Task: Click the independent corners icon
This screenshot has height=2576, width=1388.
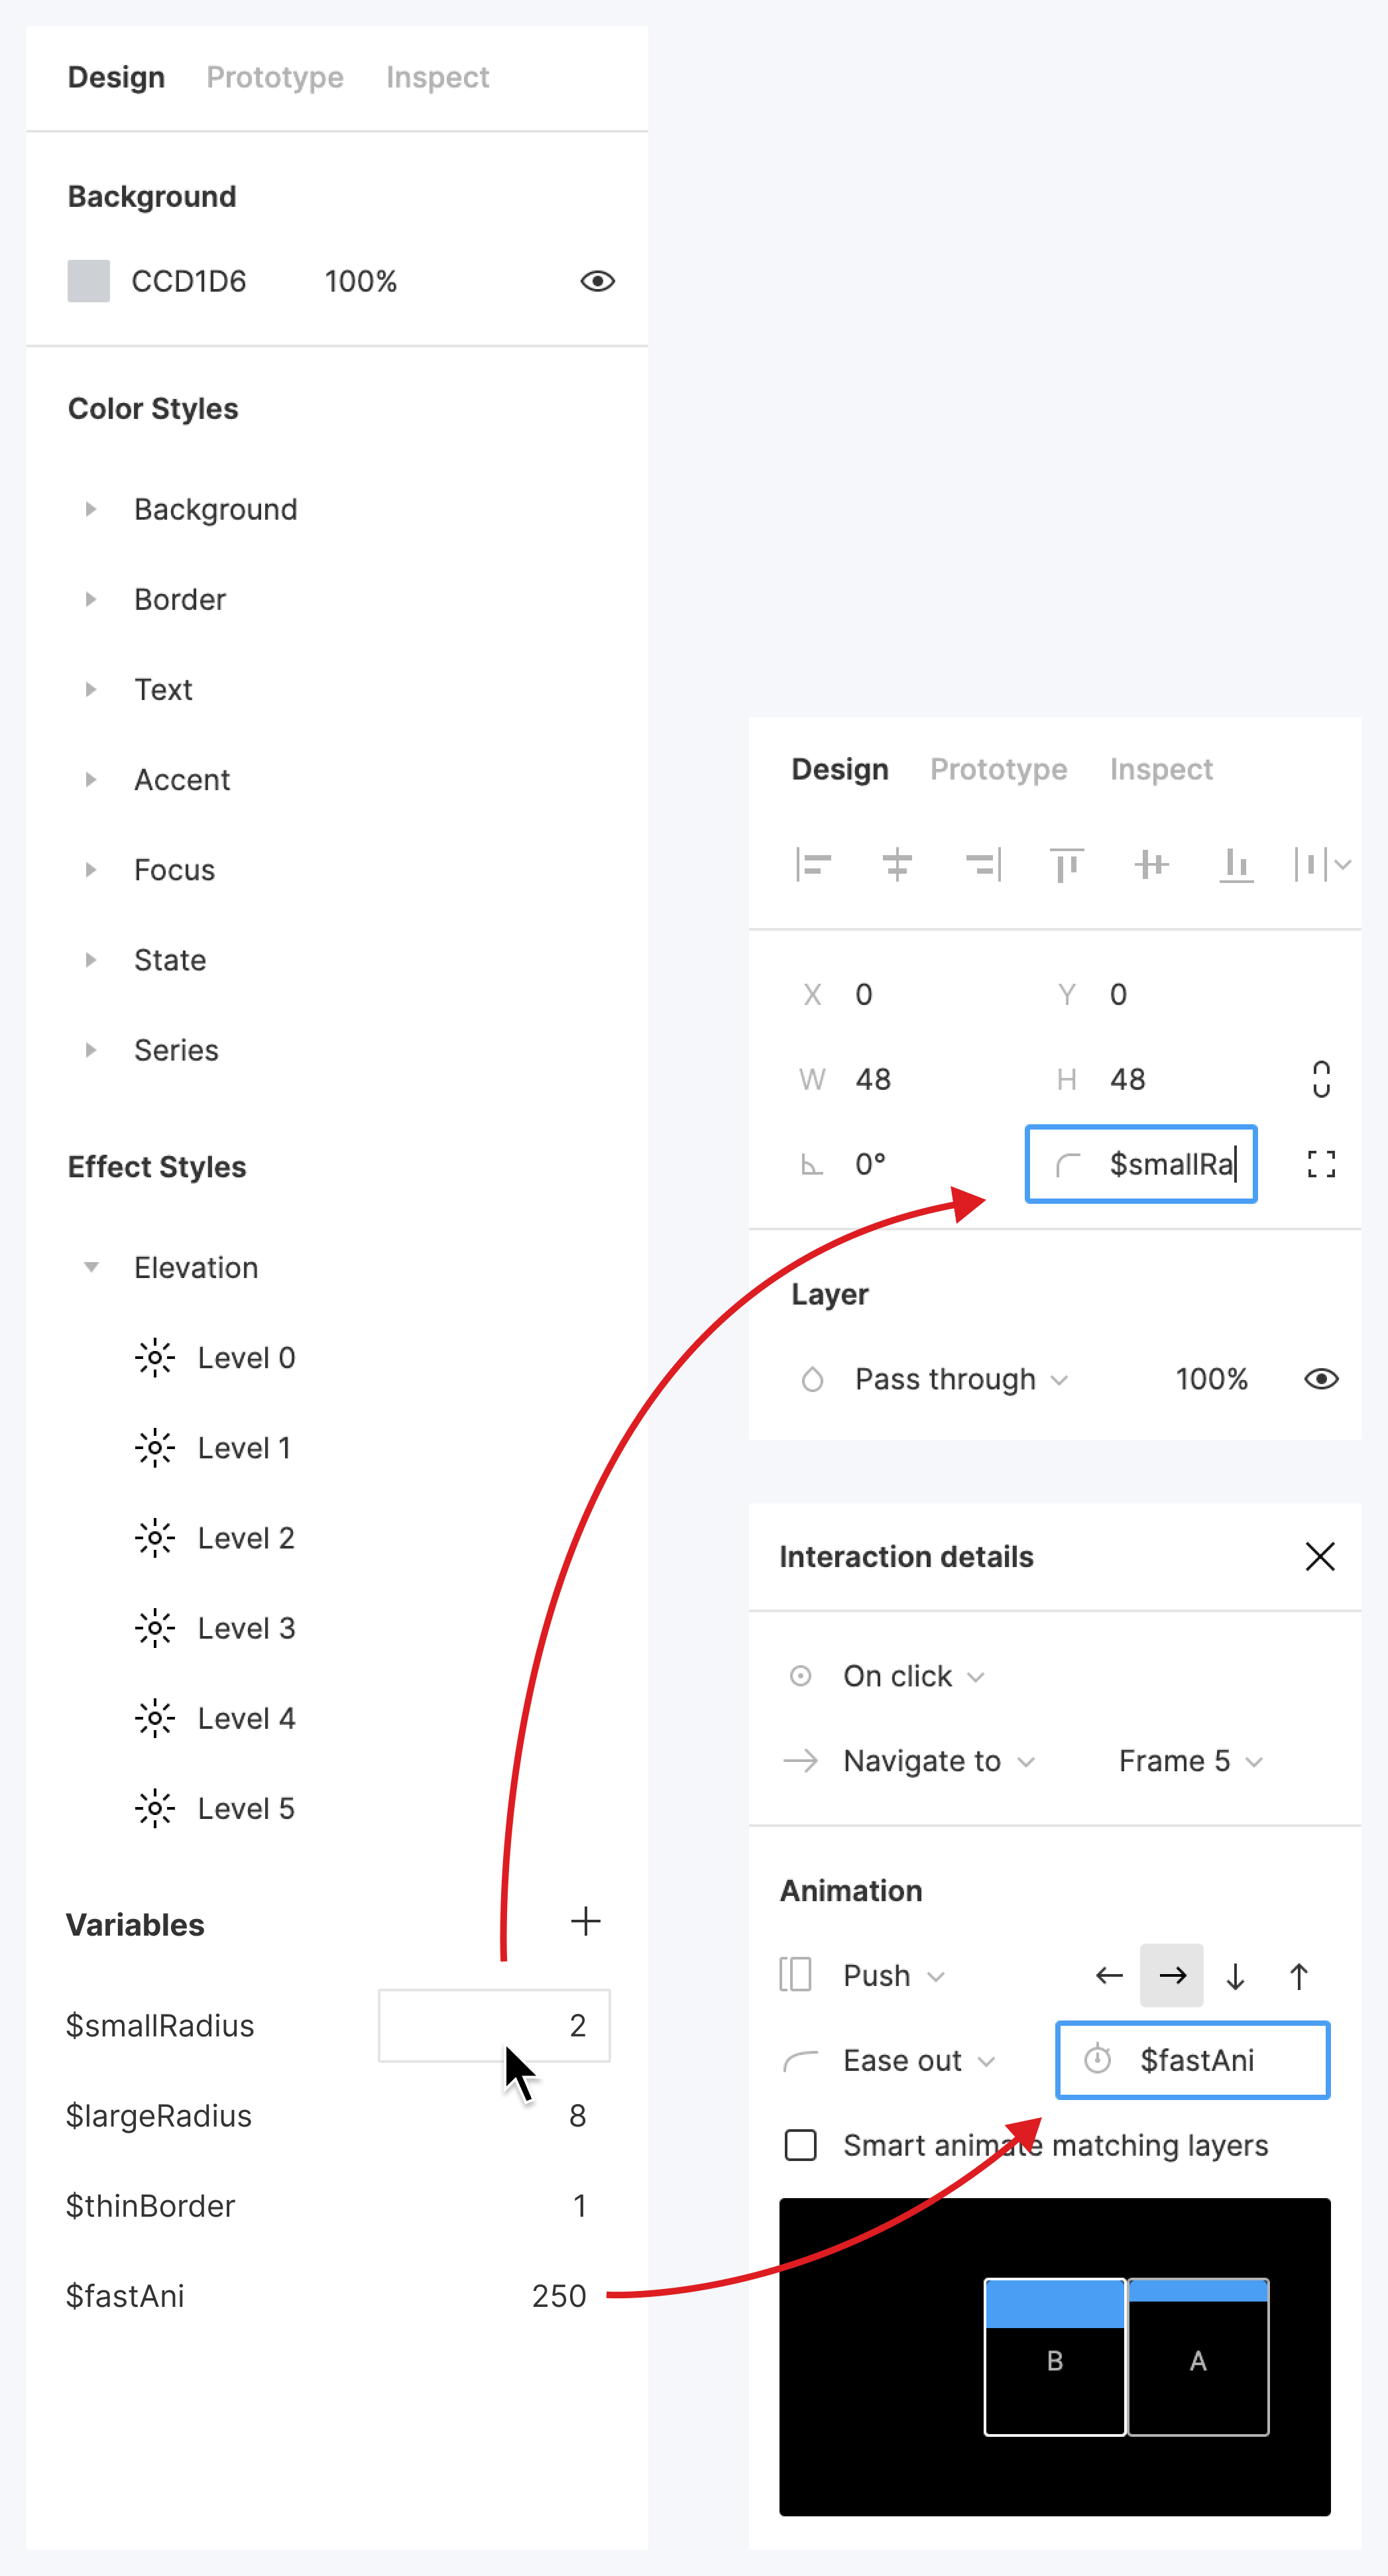Action: tap(1321, 1164)
